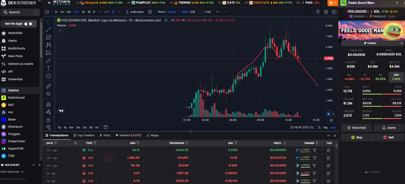The width and height of the screenshot is (405, 184).
Task: Select the brush drawing tool
Action: (x=49, y=60)
